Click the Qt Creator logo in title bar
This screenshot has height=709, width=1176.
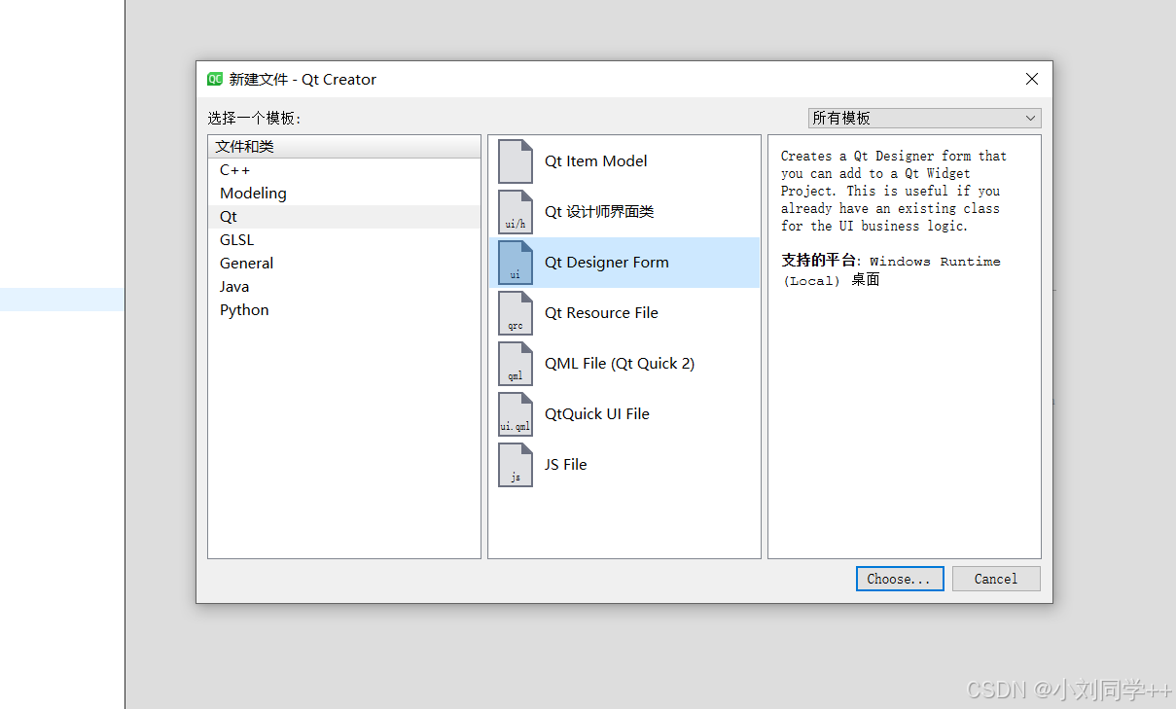215,80
